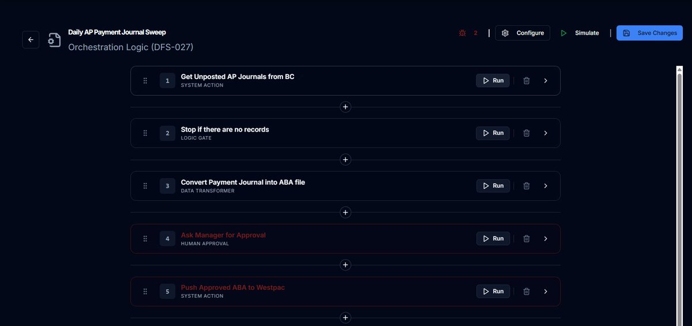Viewport: 692px width, 326px height.
Task: Delete step 4 Ask Manager for Approval
Action: [x=526, y=238]
